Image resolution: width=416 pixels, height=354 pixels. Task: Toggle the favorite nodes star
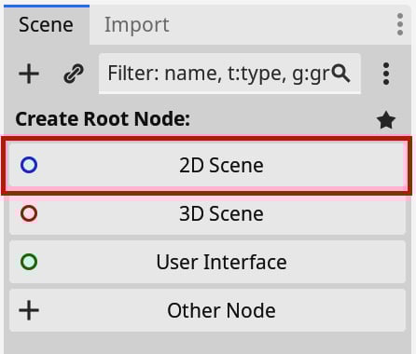click(386, 120)
